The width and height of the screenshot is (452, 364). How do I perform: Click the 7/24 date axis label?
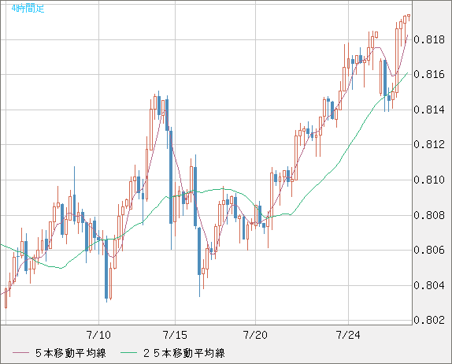click(x=348, y=335)
